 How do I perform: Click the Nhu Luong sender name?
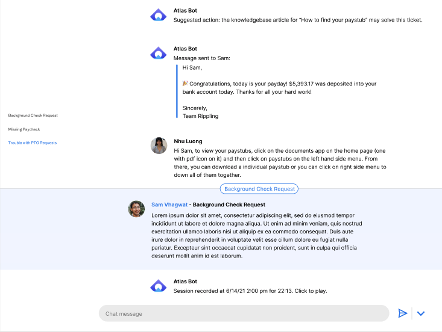(x=188, y=141)
